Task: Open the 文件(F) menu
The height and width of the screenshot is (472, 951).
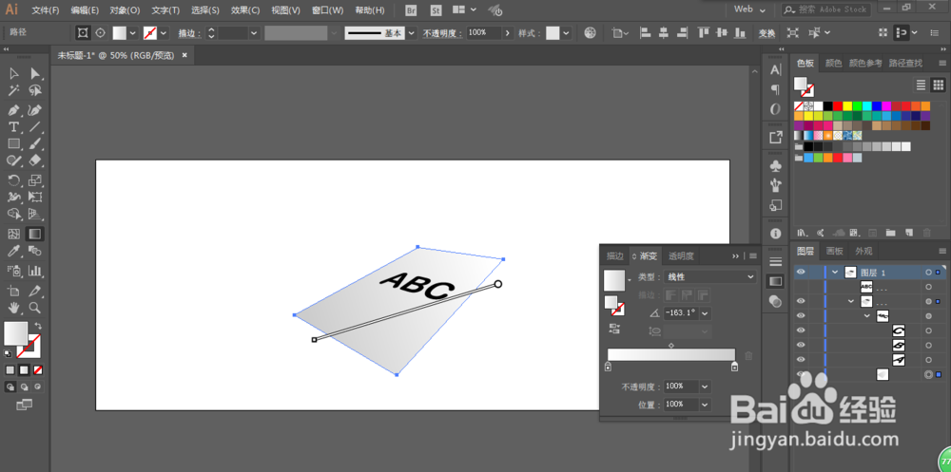Action: pyautogui.click(x=46, y=10)
